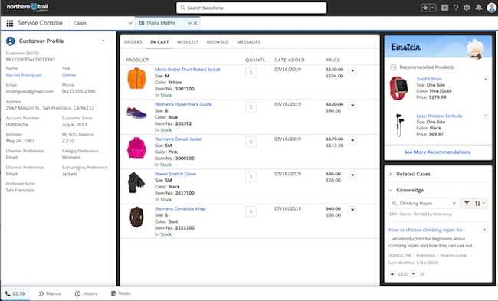Click the black glove product thumbnail

click(136, 182)
